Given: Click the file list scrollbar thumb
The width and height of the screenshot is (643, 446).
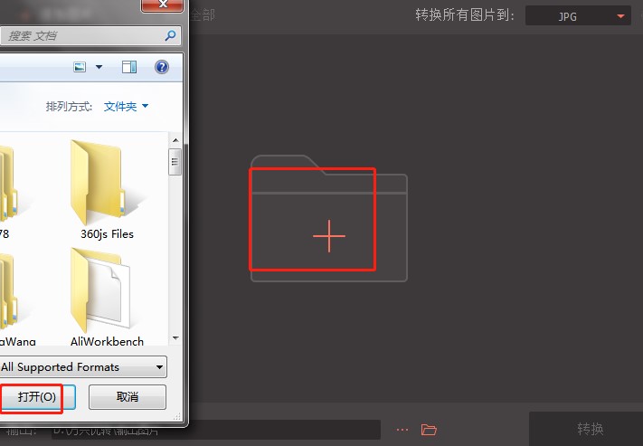Looking at the screenshot, I should (175, 162).
